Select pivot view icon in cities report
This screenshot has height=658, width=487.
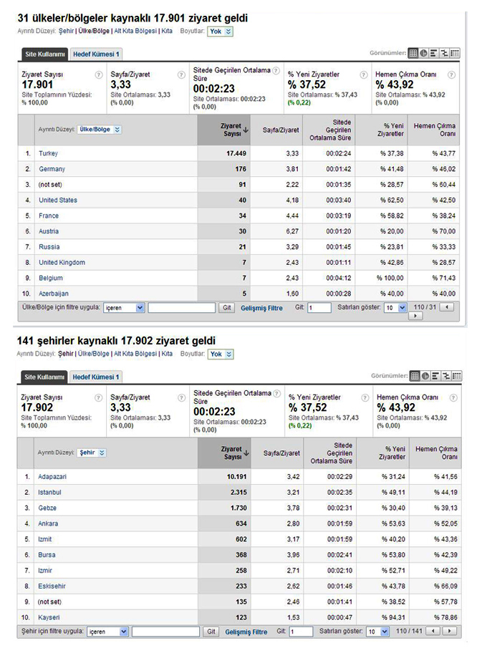tap(456, 376)
